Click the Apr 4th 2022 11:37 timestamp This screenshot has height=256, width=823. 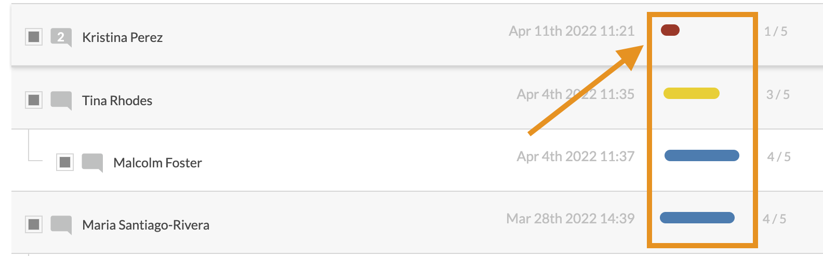pos(576,157)
